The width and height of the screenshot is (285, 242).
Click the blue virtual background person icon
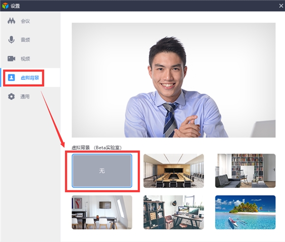(11, 77)
